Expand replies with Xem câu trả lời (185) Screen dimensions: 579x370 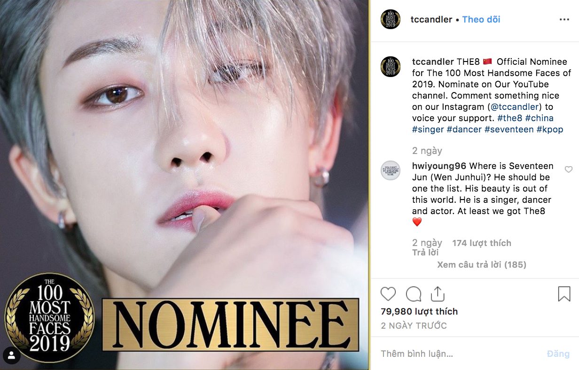pyautogui.click(x=482, y=265)
